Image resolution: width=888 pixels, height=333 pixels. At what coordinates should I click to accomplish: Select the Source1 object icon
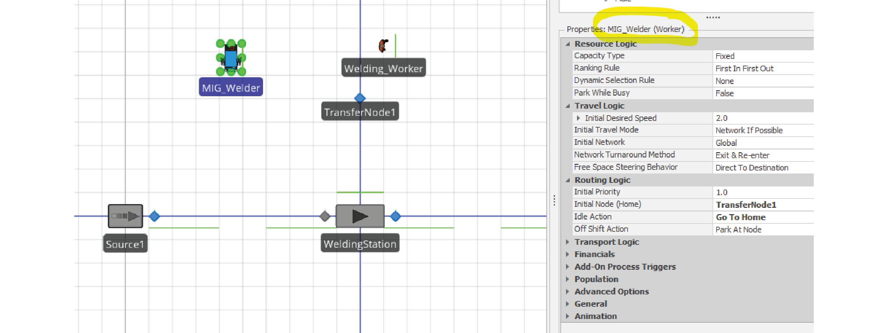(x=125, y=216)
